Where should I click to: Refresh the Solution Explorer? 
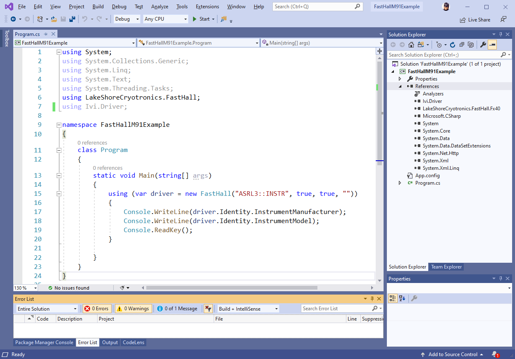(x=453, y=45)
